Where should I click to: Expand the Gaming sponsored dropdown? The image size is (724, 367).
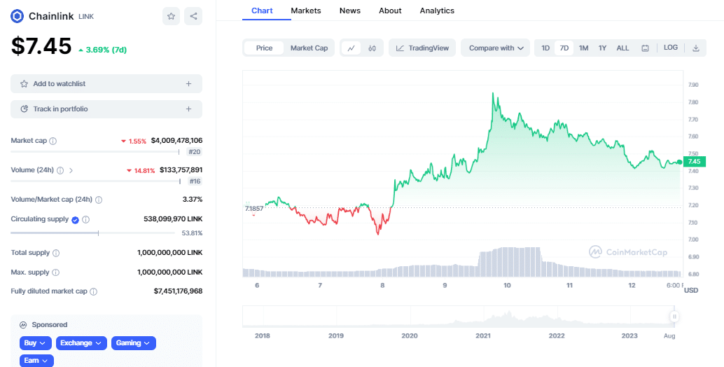click(134, 343)
